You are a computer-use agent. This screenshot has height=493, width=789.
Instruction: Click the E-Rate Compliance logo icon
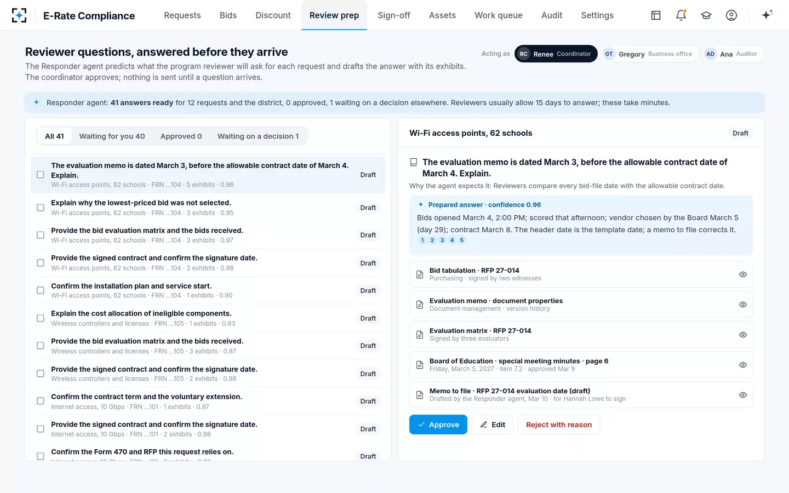click(19, 15)
